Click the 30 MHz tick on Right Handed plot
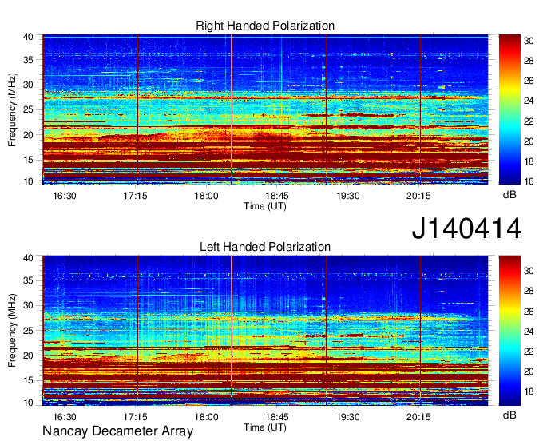Image resolution: width=543 pixels, height=441 pixels. click(28, 85)
